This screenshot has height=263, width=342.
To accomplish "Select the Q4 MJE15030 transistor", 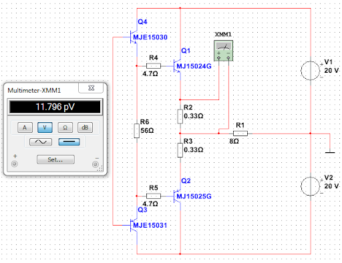I will 134,37.
